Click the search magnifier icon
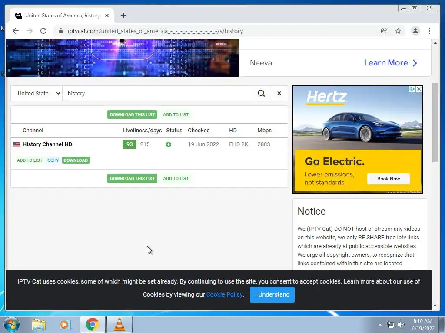 click(261, 93)
